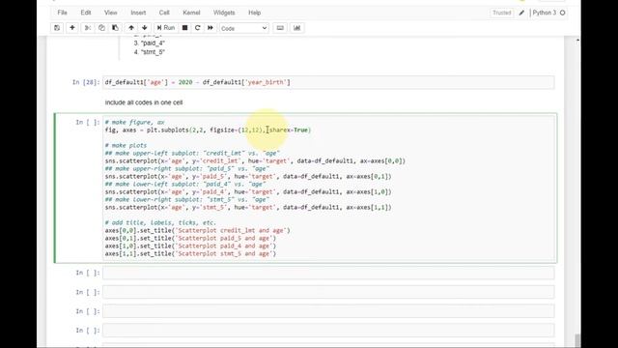Click the bar chart toolbar icon
The image size is (618, 348).
297,28
